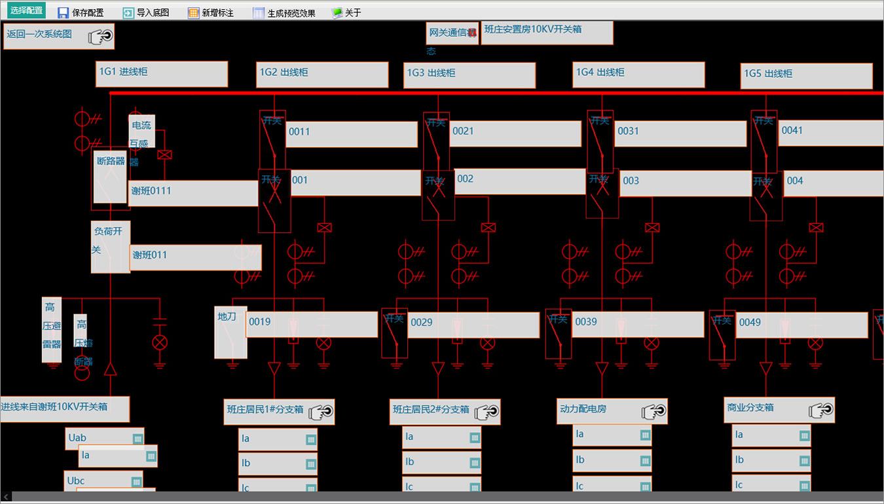884x504 pixels.
Task: Click the 网关通信状态 indicator
Action: (452, 33)
